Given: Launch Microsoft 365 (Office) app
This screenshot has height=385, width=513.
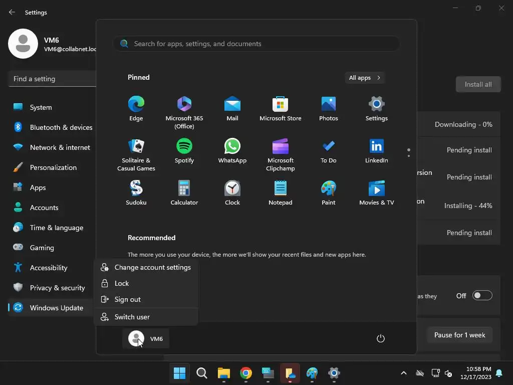Looking at the screenshot, I should tap(184, 113).
